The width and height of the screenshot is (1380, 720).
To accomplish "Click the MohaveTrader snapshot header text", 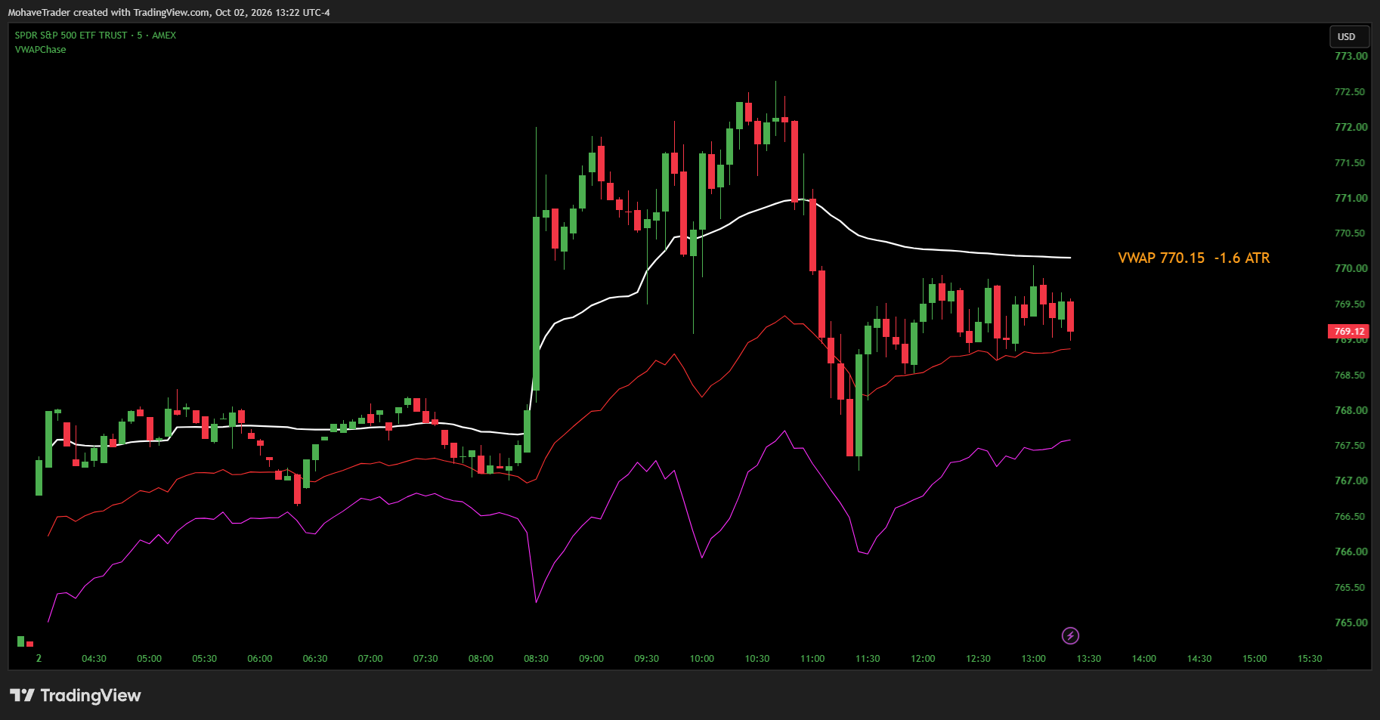I will pyautogui.click(x=169, y=12).
